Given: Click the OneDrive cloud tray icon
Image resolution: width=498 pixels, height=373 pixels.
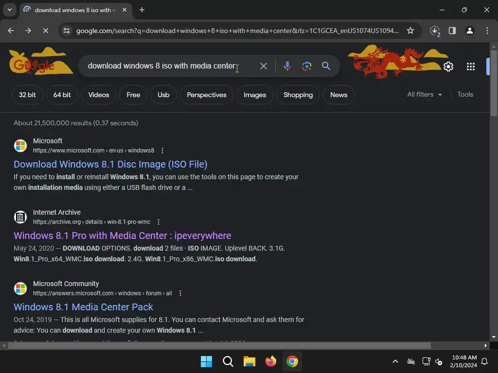Looking at the screenshot, I should [x=411, y=361].
